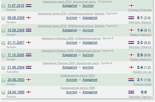Open Чемпионат Европы 2004 tournament link

(x=59, y=63)
